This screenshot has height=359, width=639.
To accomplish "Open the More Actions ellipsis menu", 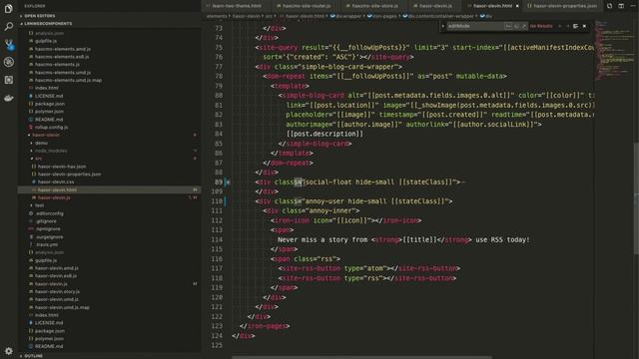I will [x=633, y=6].
